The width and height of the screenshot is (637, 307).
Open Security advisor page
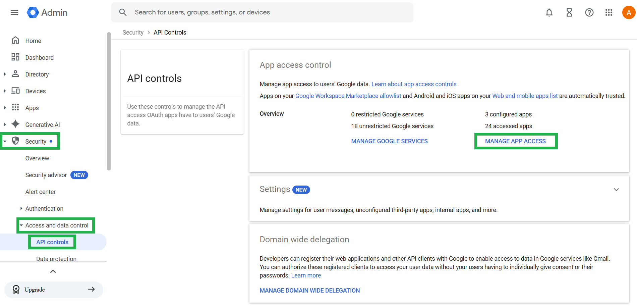tap(46, 175)
